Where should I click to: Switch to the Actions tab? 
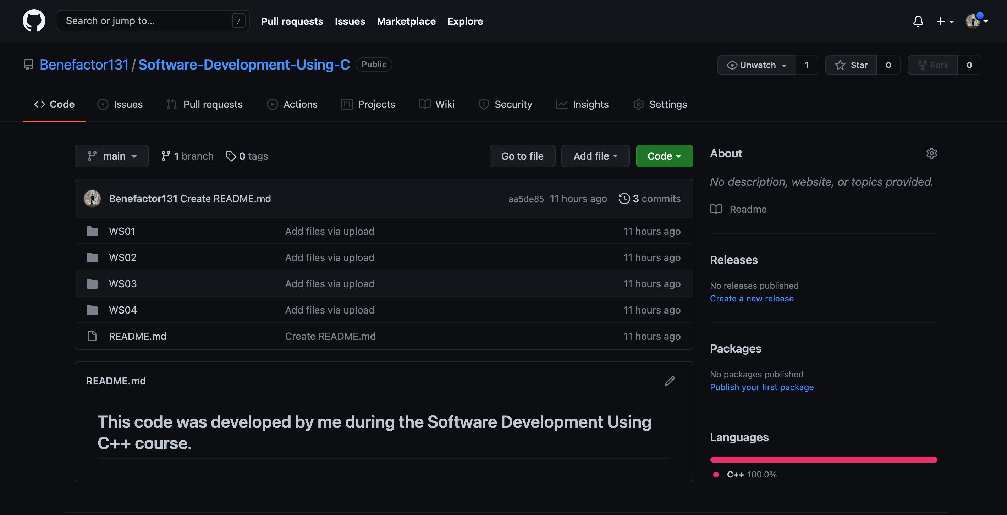click(292, 104)
